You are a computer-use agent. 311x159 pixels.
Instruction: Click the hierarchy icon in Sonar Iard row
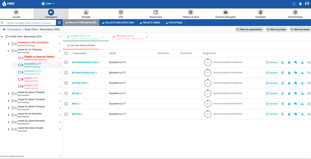[302, 83]
